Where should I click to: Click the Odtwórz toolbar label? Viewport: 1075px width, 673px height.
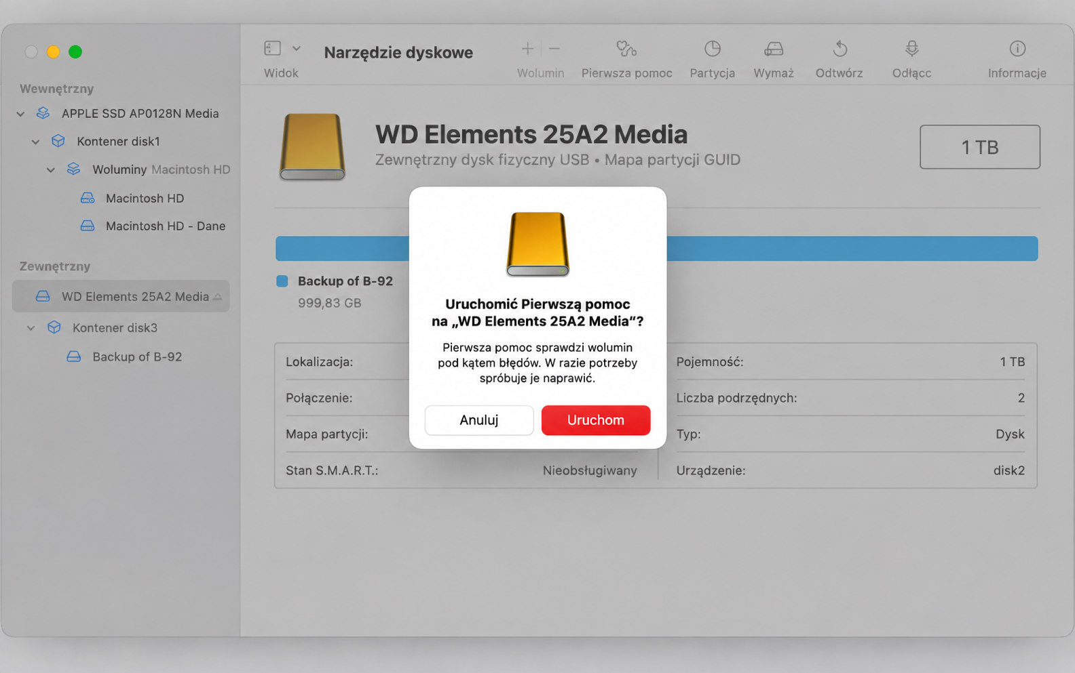[x=840, y=73]
